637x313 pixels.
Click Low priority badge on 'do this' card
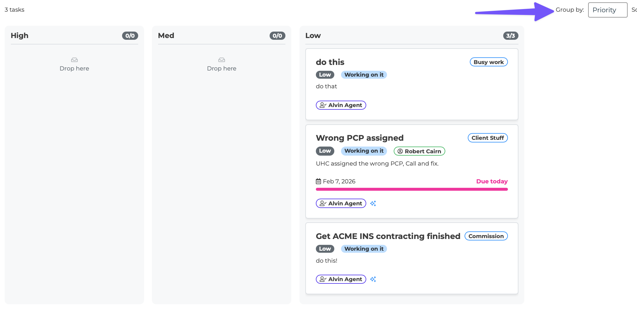325,75
